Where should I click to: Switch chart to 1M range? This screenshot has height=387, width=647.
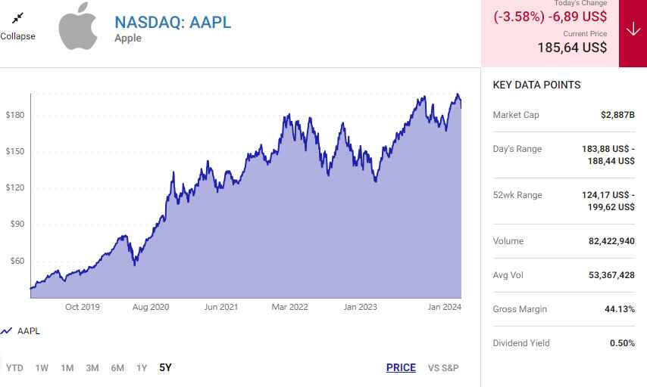pos(67,368)
